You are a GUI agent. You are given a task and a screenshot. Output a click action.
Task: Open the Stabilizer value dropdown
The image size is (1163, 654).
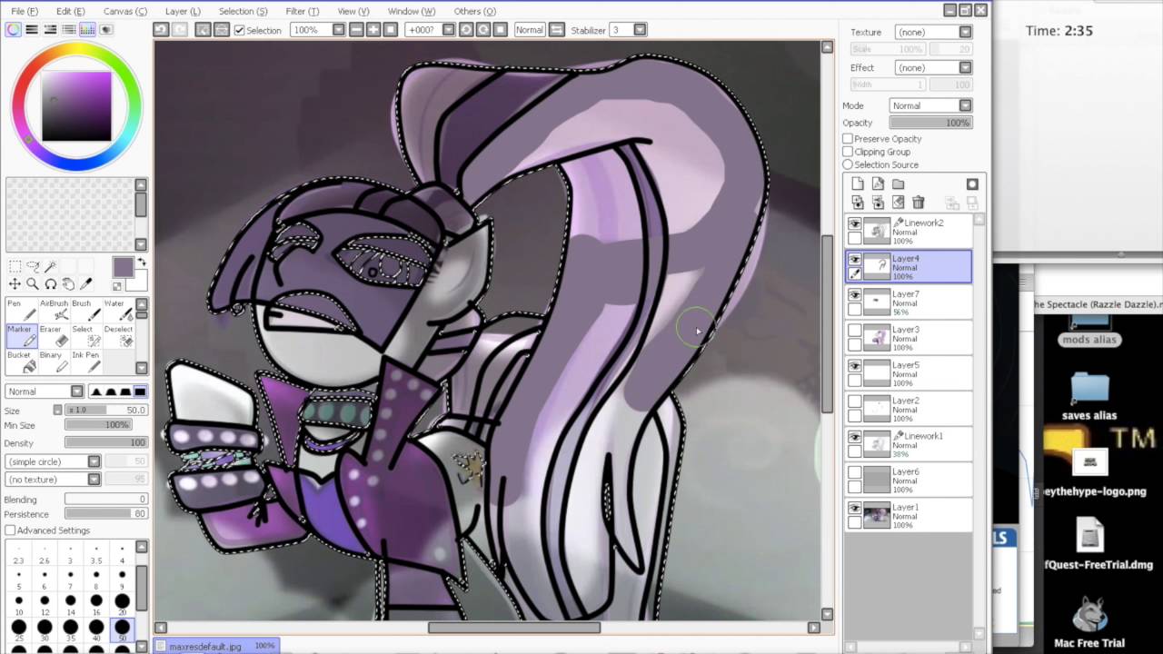641,30
